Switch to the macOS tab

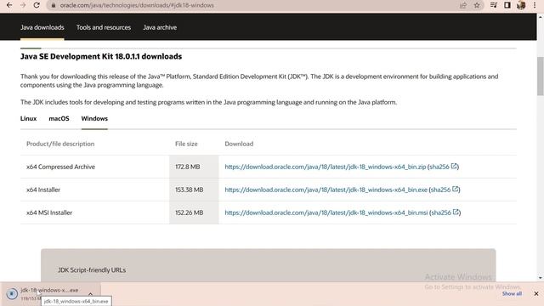[59, 119]
